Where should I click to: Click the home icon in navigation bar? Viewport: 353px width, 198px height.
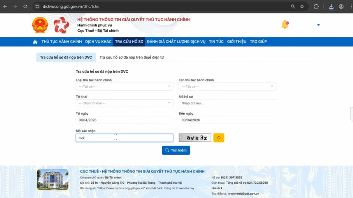pos(35,42)
